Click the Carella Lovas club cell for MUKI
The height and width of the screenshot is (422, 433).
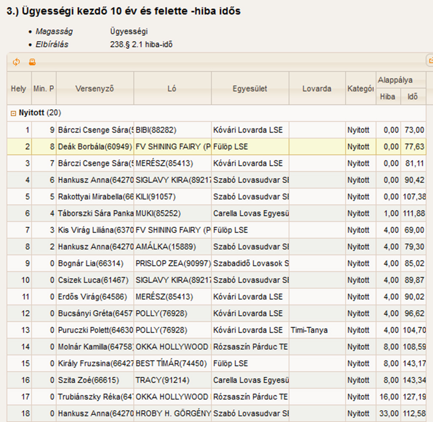pos(250,214)
